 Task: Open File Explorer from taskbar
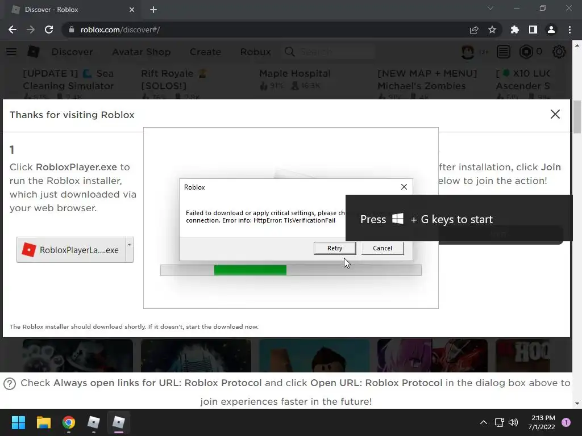43,422
